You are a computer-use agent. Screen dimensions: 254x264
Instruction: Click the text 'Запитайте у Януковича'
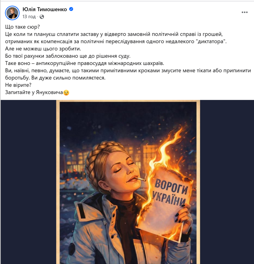pos(34,92)
